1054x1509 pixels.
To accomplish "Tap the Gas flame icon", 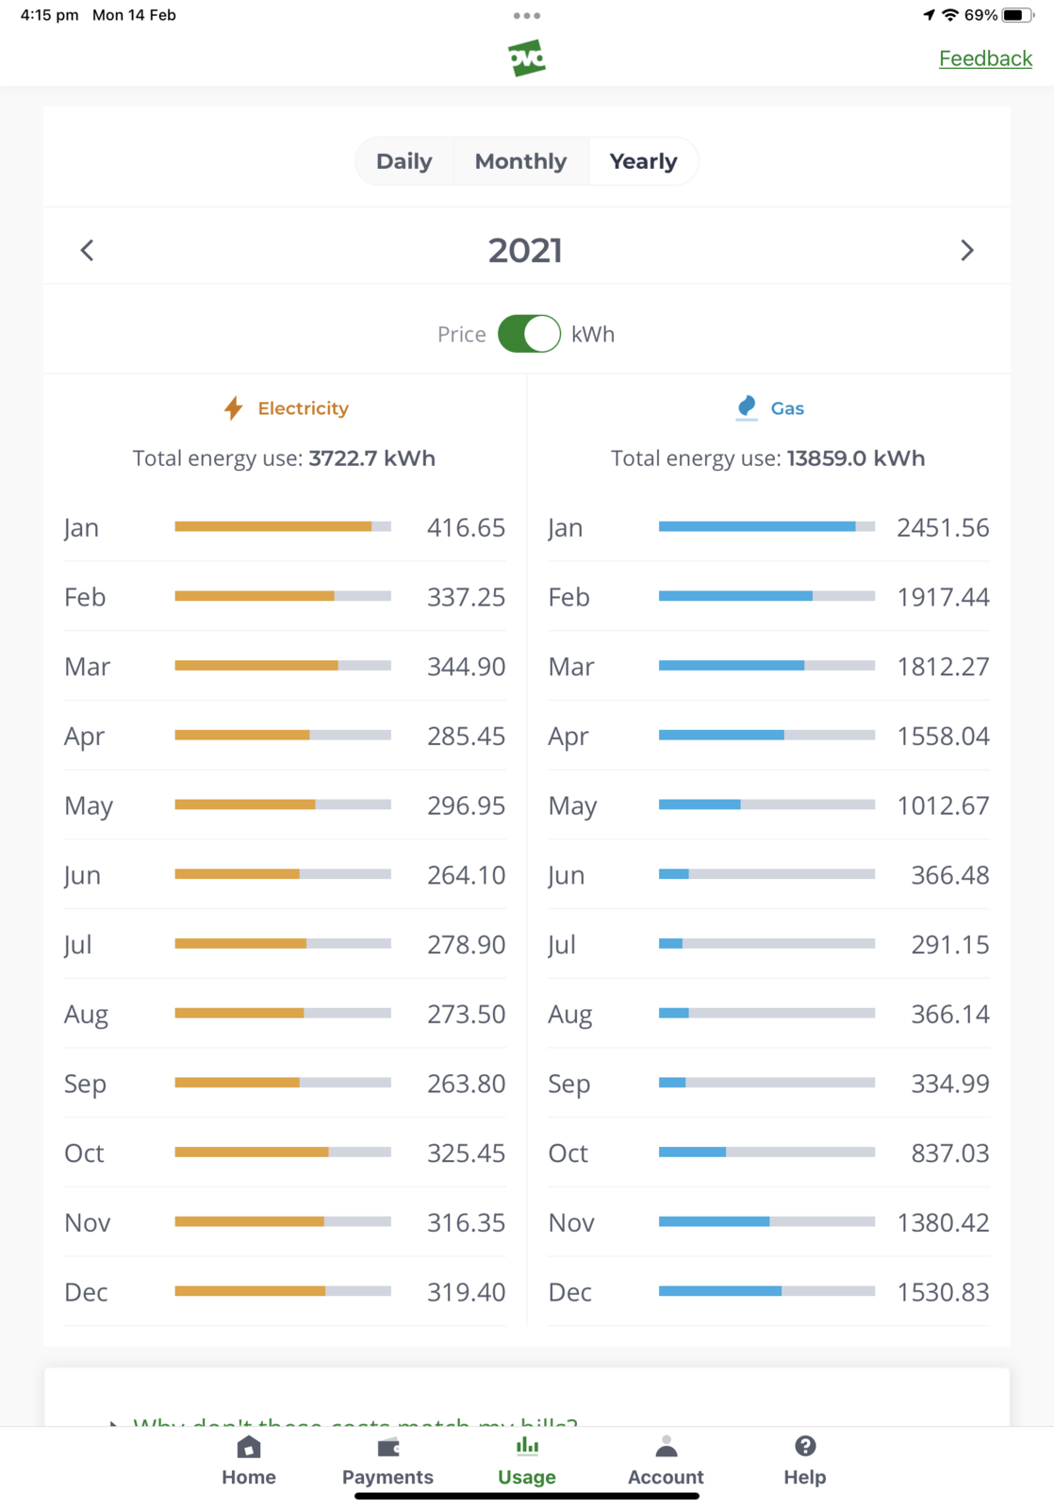I will coord(747,407).
